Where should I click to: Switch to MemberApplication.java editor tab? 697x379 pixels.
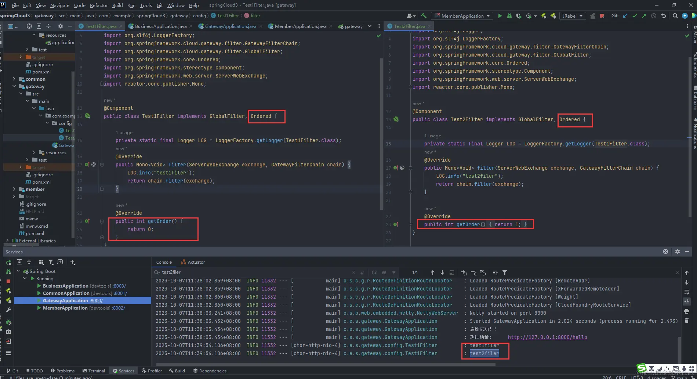[x=301, y=26]
